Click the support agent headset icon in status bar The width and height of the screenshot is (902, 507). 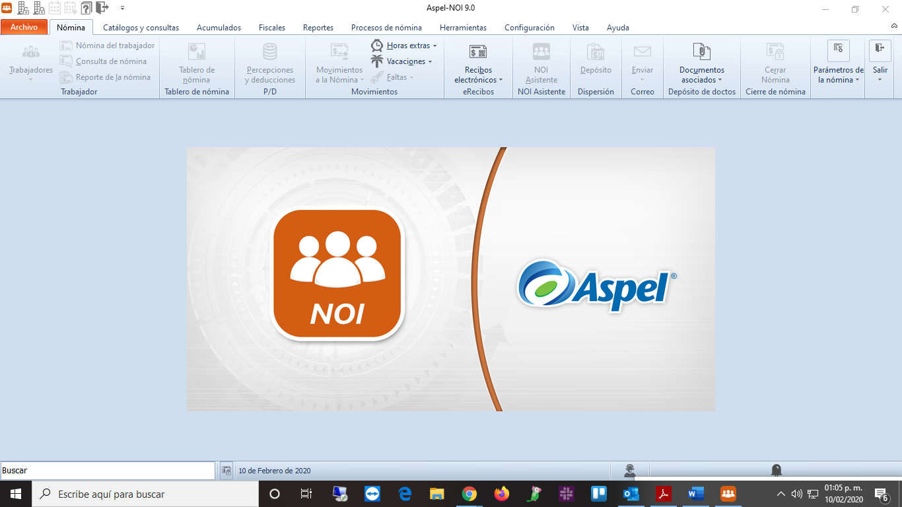pyautogui.click(x=630, y=471)
